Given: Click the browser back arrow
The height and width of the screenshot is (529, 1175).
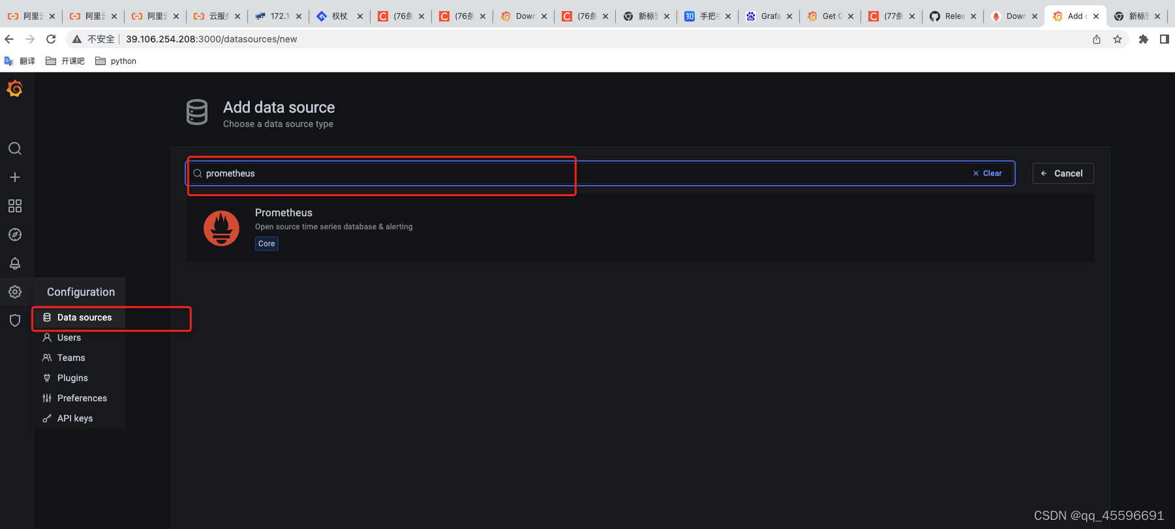Looking at the screenshot, I should click(9, 39).
